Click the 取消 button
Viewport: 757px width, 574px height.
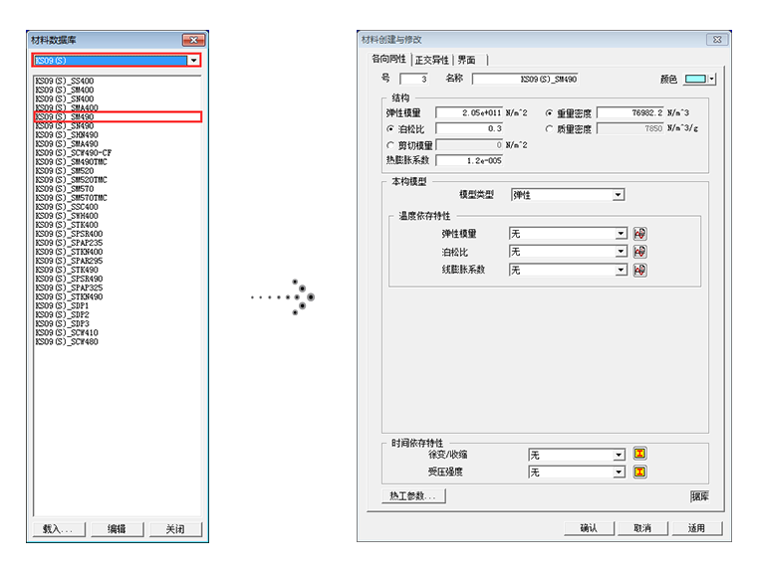click(x=643, y=528)
